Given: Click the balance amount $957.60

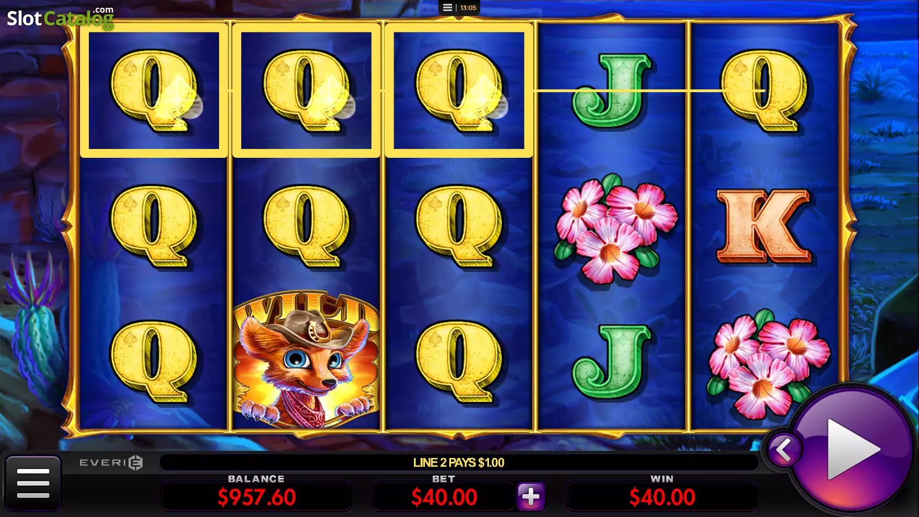Looking at the screenshot, I should tap(257, 497).
